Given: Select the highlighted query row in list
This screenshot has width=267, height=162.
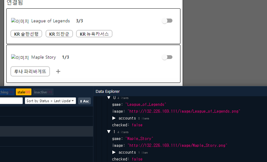Looking at the screenshot, I should point(47,131).
